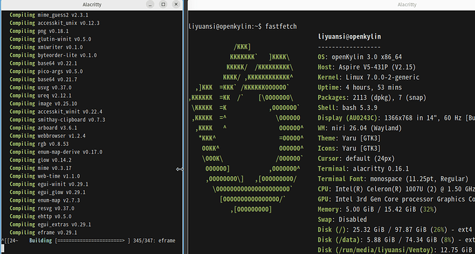Click the right Alacritty window title
Image resolution: width=475 pixels, height=254 pixels.
(x=407, y=5)
